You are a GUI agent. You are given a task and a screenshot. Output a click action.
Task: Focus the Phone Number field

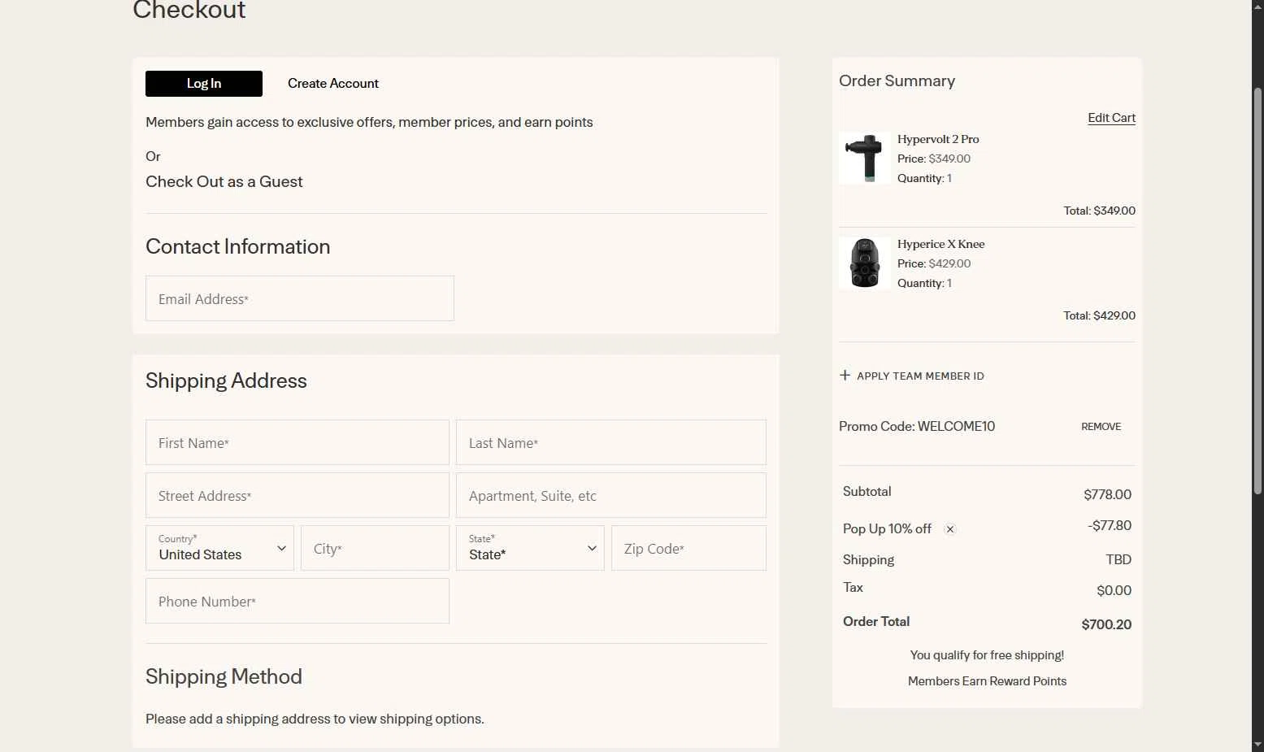(298, 601)
